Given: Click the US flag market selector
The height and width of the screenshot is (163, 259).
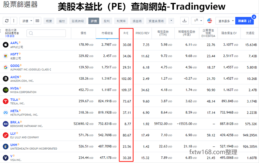Looking at the screenshot, I should coord(209,21).
